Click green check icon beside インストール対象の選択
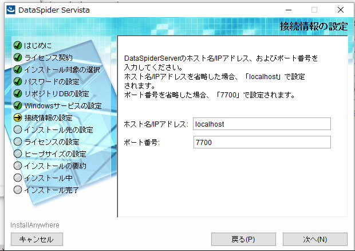This screenshot has height=251, width=355. pyautogui.click(x=18, y=69)
